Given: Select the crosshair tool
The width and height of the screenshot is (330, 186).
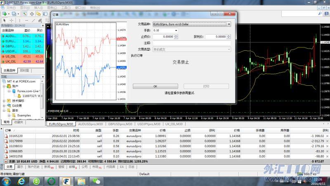Looking at the screenshot, I should tap(12, 20).
